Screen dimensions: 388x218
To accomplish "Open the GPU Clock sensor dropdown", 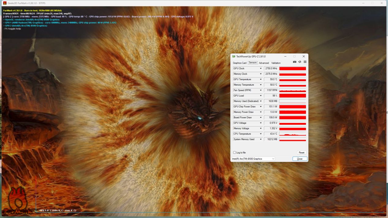I will click(261, 68).
